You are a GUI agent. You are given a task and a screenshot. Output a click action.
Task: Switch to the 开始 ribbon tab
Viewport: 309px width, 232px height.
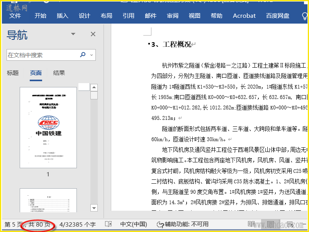(x=41, y=15)
